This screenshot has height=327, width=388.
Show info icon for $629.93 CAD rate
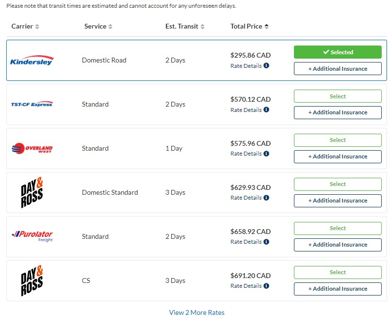point(266,198)
